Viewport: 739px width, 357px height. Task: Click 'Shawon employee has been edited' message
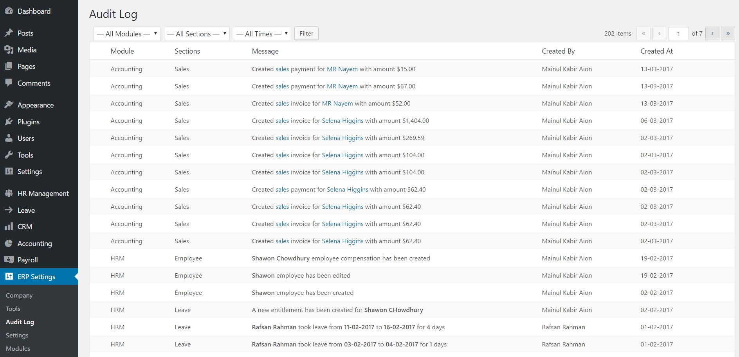(301, 275)
